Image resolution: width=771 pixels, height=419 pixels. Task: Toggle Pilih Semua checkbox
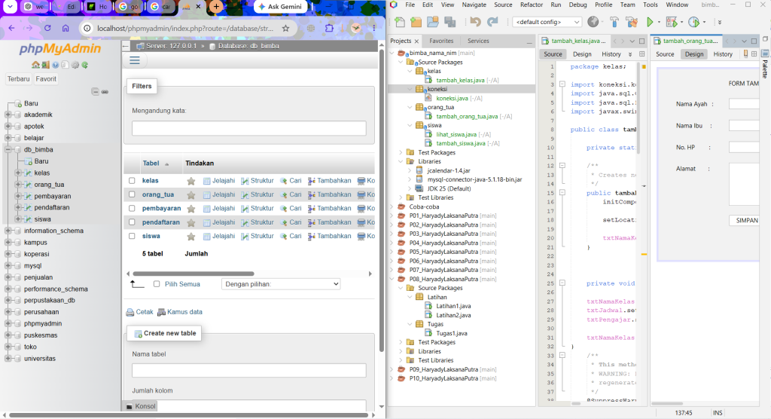(x=157, y=284)
